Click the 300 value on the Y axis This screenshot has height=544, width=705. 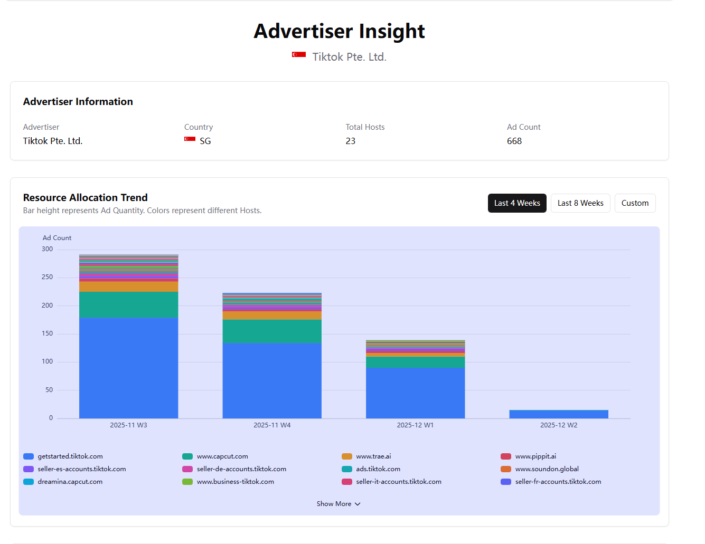[48, 249]
